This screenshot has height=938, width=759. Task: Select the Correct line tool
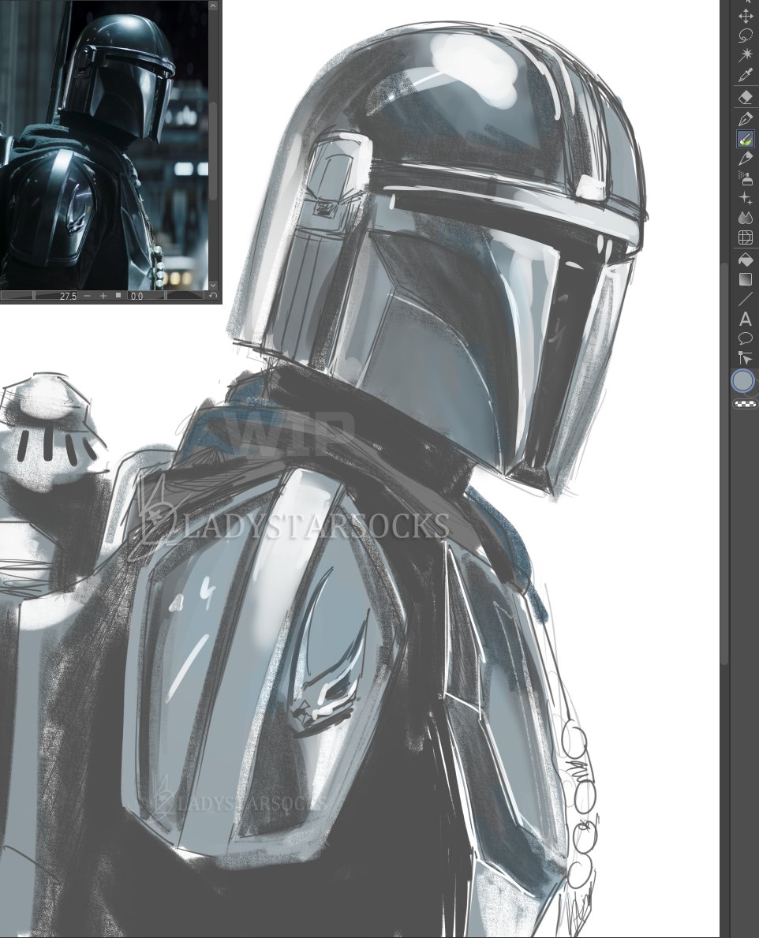pyautogui.click(x=746, y=358)
